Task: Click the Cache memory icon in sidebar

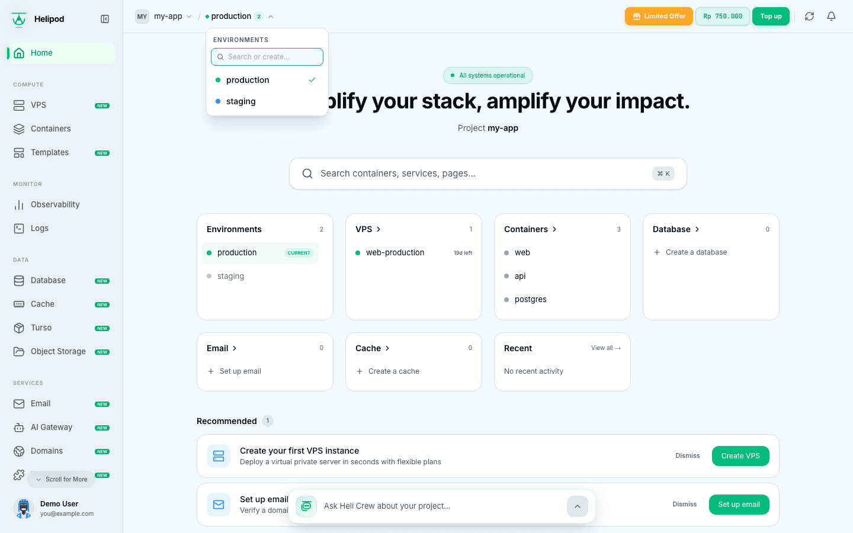Action: coord(19,304)
